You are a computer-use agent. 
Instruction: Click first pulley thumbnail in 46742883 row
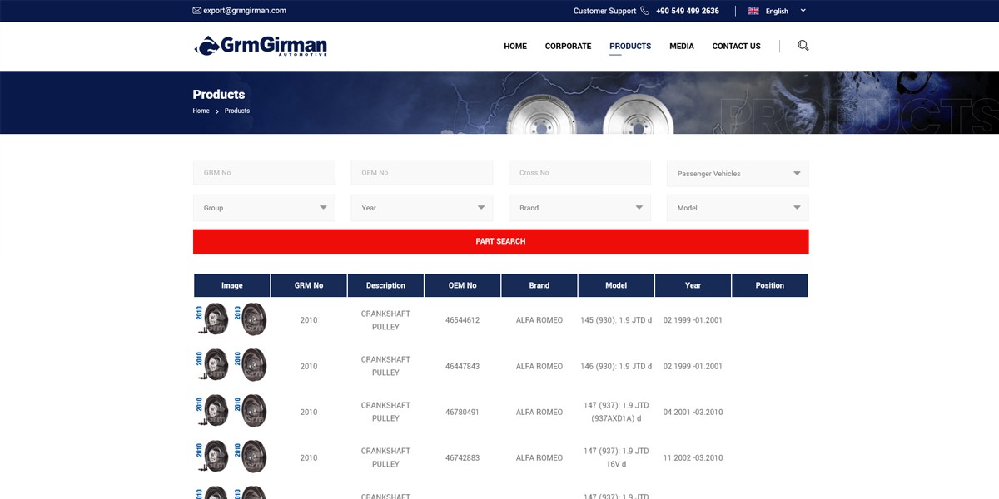[212, 457]
